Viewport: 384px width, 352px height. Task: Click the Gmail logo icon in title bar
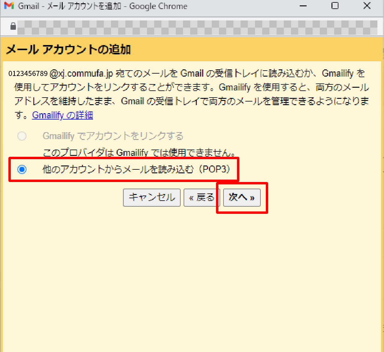[x=9, y=6]
